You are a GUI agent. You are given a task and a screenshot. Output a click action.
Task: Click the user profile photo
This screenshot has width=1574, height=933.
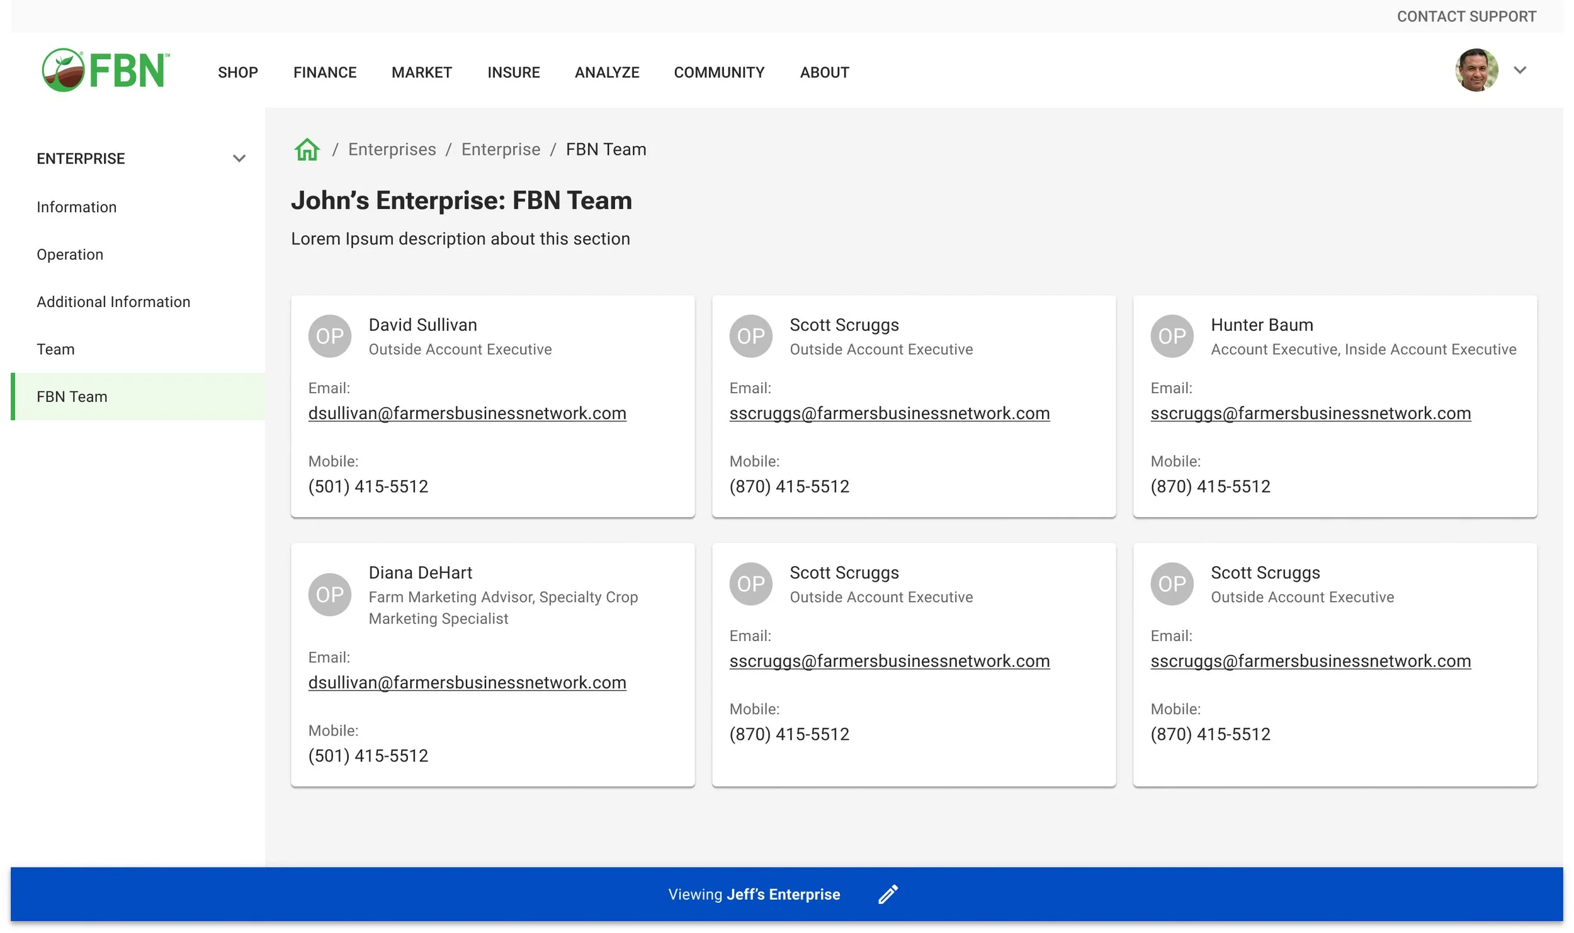click(1476, 70)
